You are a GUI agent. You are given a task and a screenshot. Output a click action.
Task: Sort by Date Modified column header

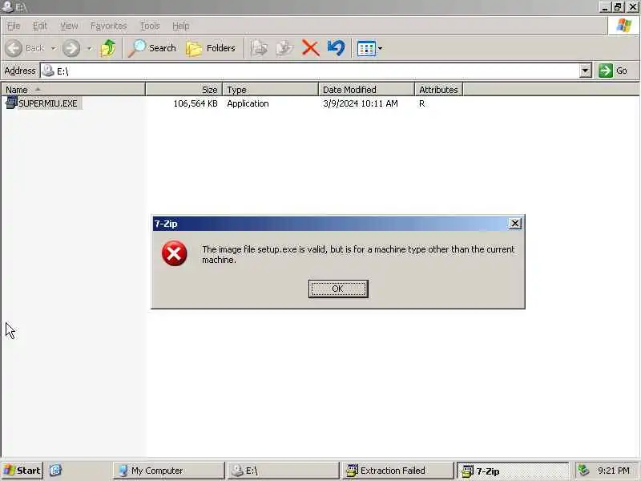366,90
